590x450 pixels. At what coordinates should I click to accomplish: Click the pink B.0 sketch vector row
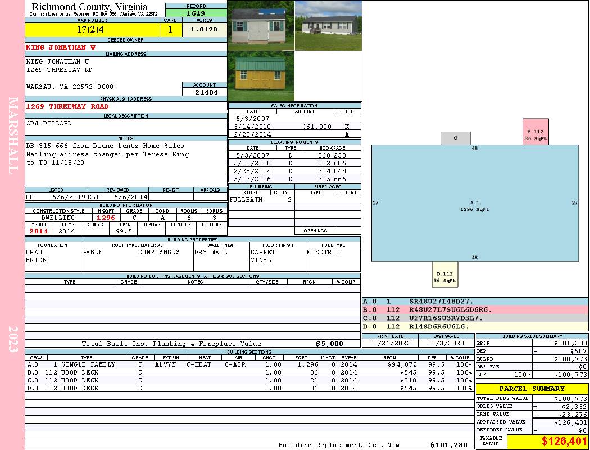[x=475, y=310]
